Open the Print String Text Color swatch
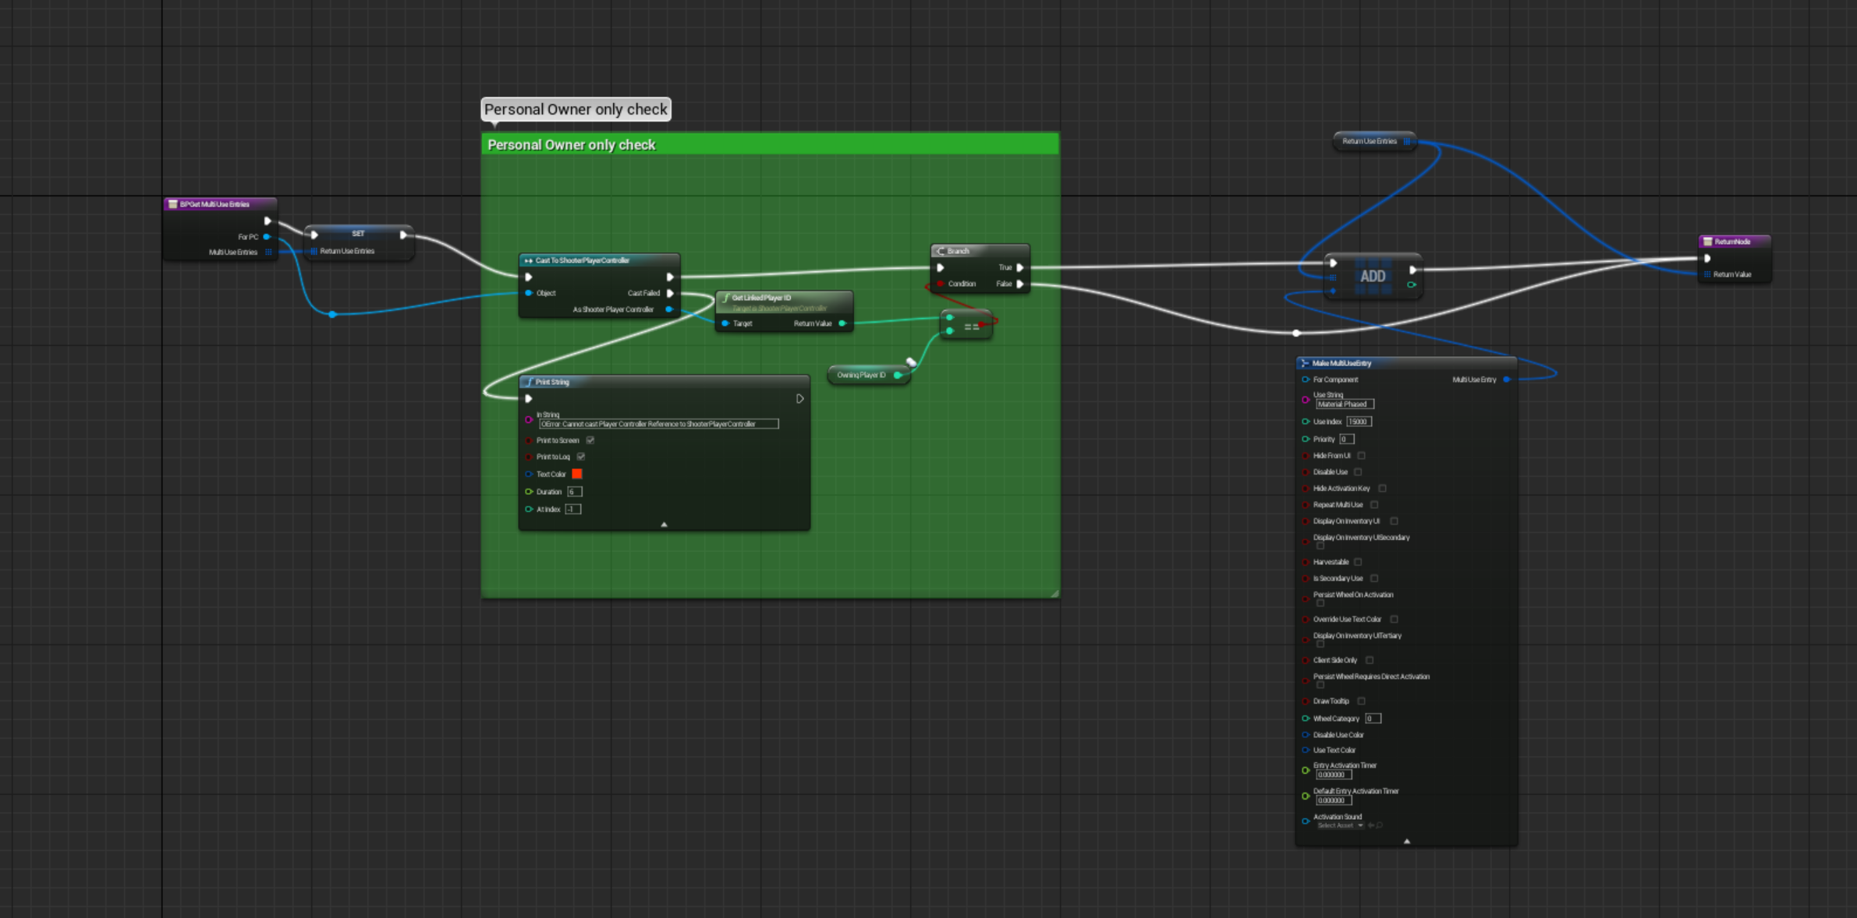Viewport: 1857px width, 918px height. tap(577, 474)
